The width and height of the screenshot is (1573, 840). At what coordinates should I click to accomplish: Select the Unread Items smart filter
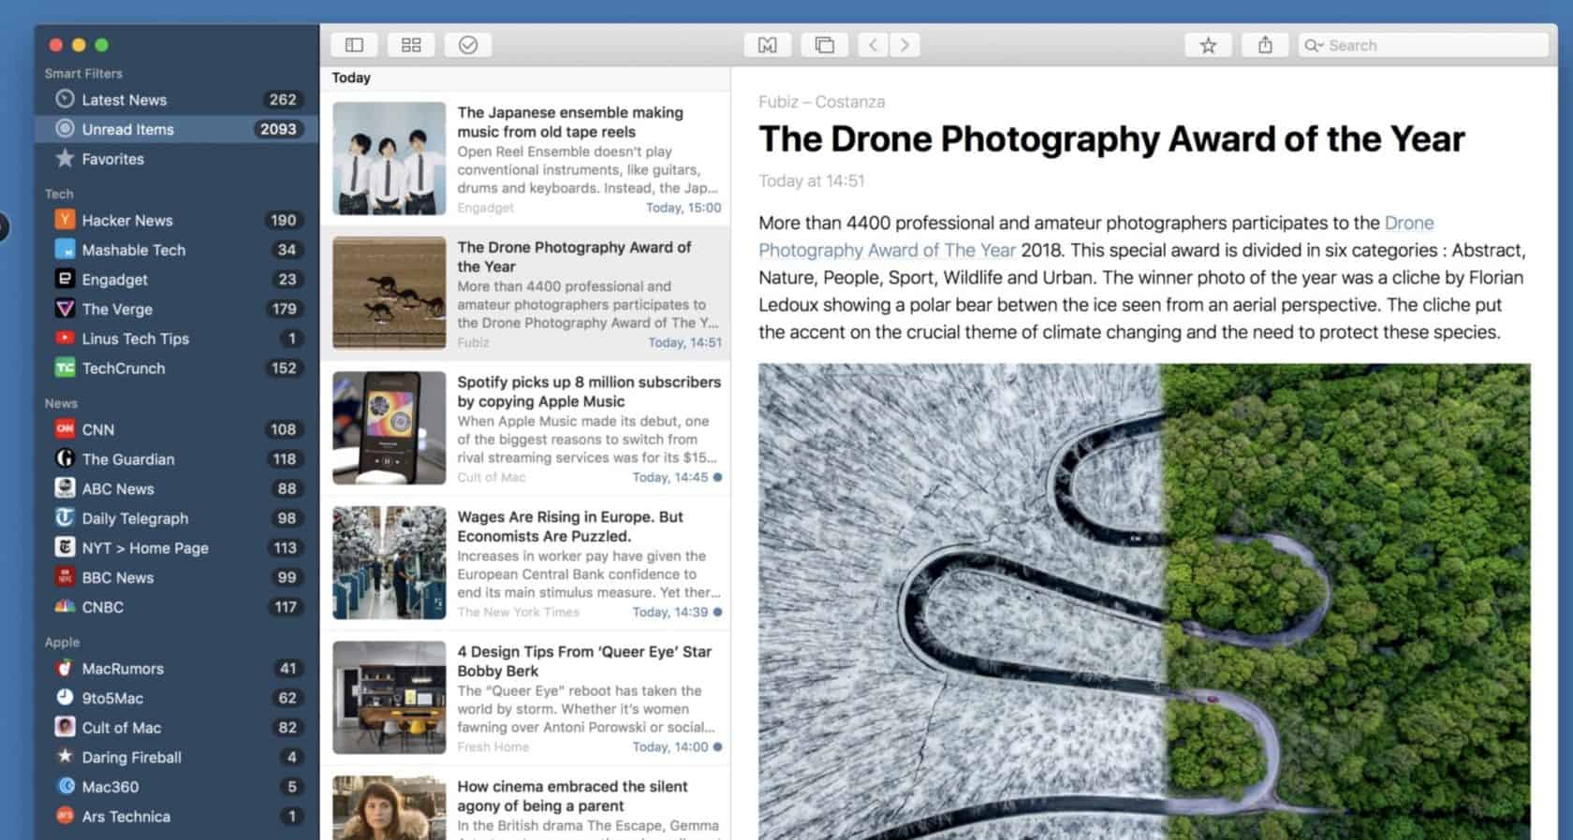click(177, 129)
